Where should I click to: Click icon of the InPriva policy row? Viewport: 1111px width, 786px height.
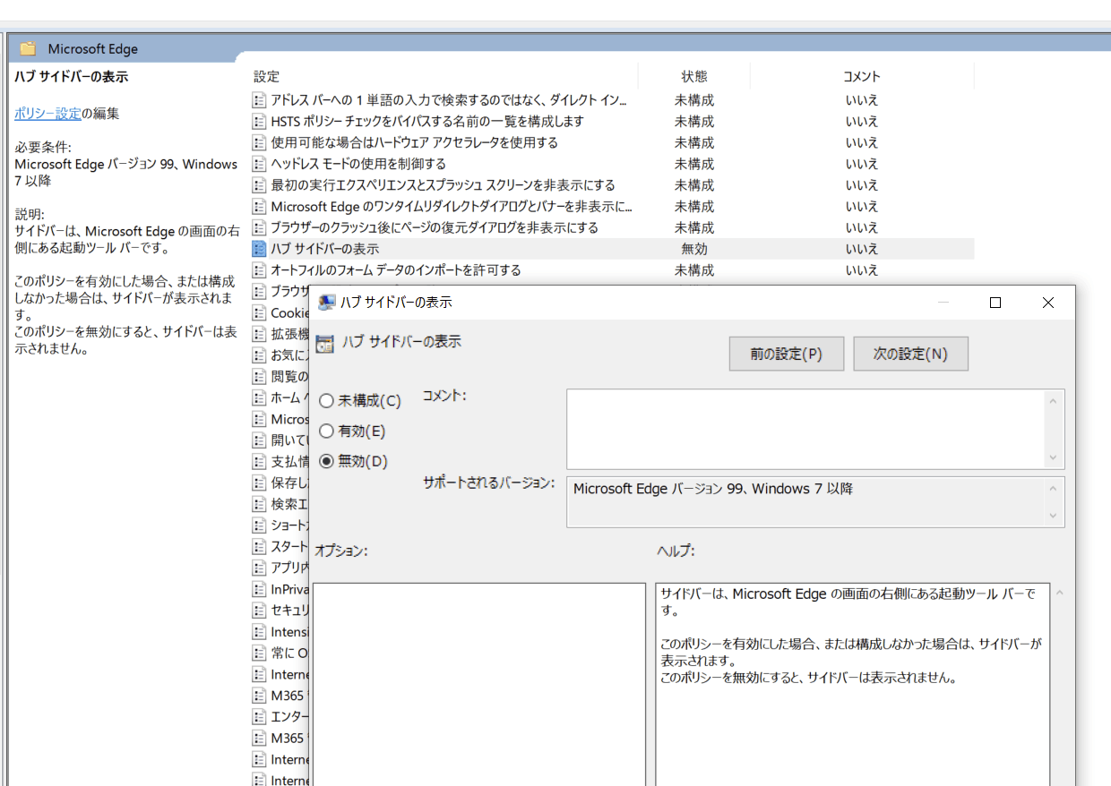(260, 589)
